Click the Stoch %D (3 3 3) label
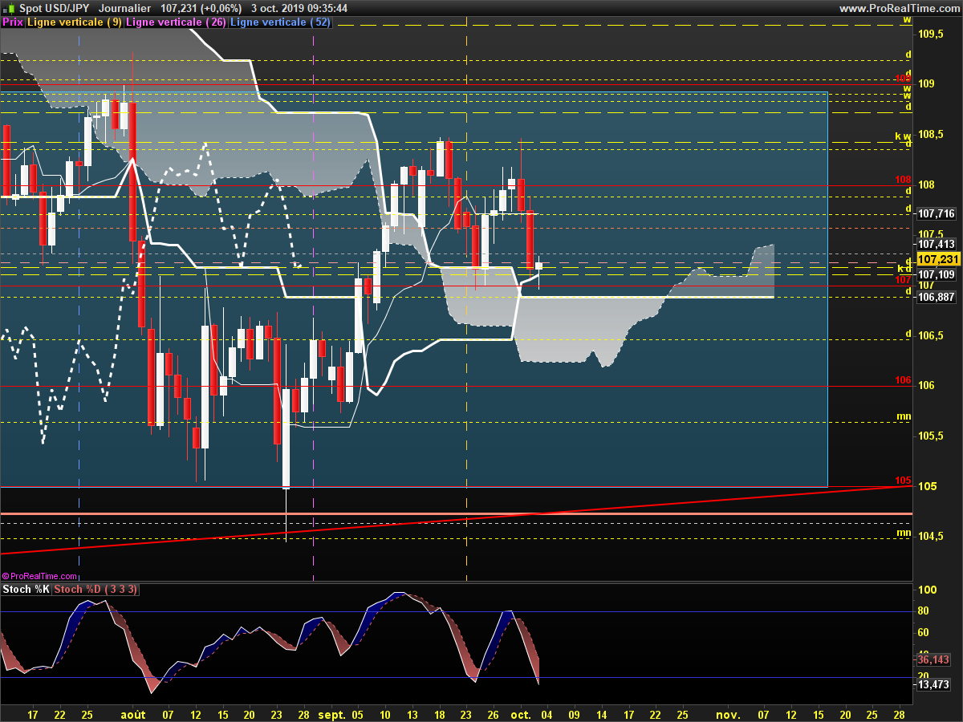This screenshot has width=963, height=722. [96, 590]
